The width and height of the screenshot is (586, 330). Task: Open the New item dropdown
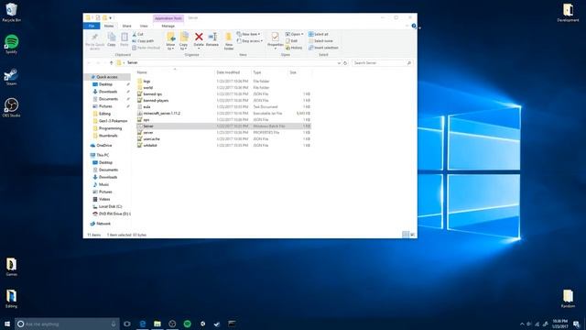click(248, 34)
